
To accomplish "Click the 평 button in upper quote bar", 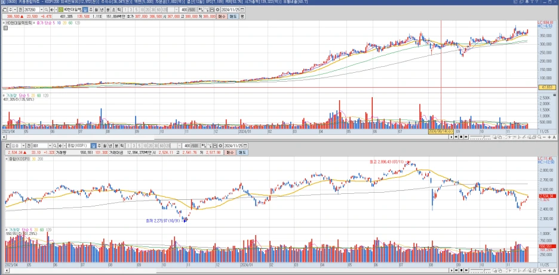I will [242, 16].
